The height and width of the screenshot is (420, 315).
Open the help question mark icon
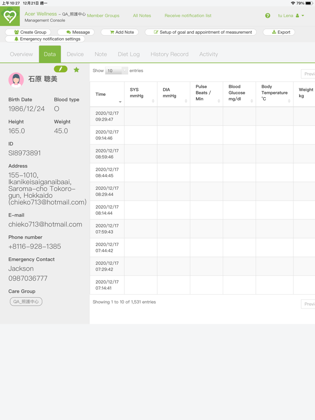pyautogui.click(x=268, y=16)
